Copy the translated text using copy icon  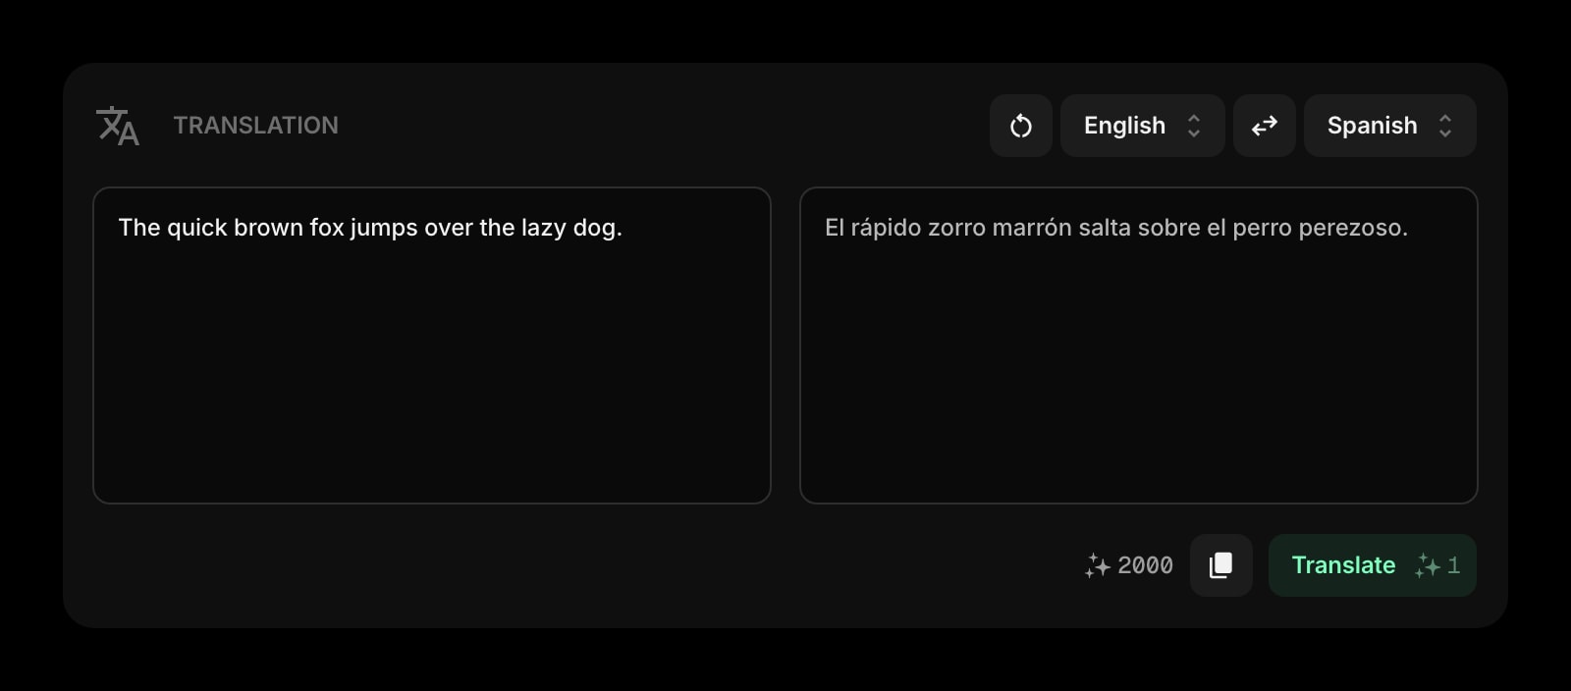[1220, 565]
